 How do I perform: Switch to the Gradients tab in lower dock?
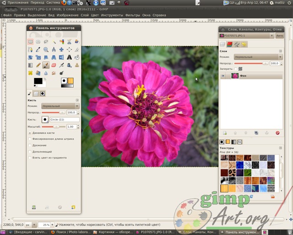[233, 142]
